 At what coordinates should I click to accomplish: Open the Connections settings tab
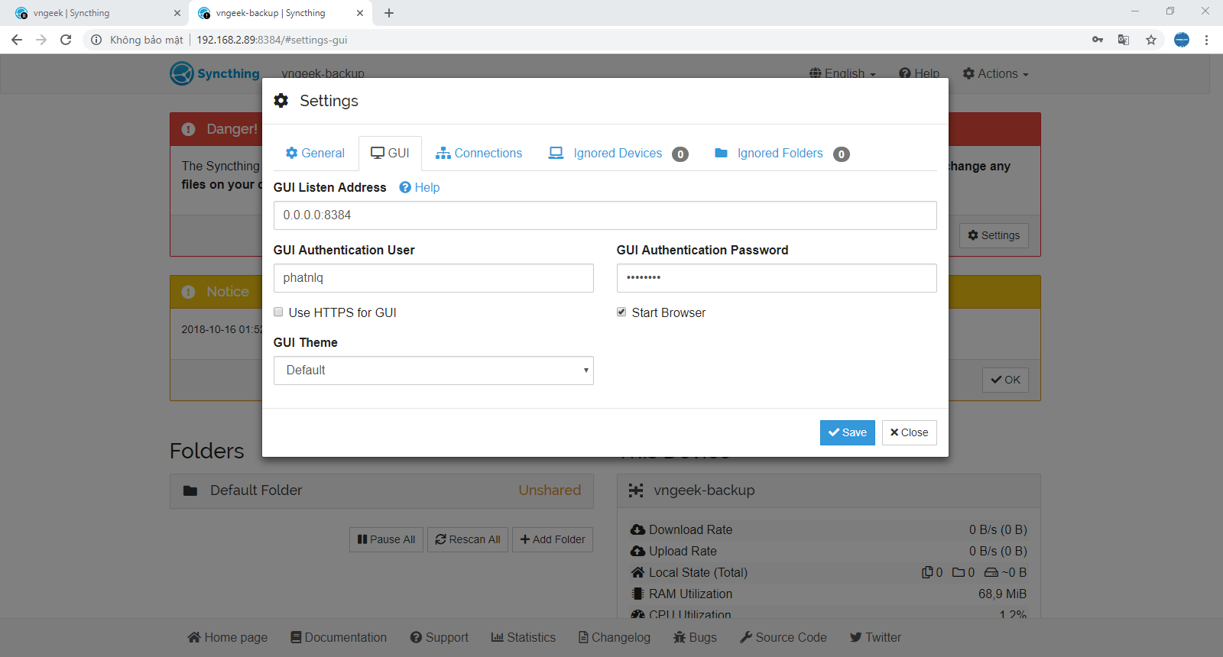tap(479, 153)
